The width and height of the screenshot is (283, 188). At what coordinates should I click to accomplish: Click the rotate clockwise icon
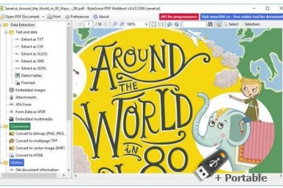[177, 24]
